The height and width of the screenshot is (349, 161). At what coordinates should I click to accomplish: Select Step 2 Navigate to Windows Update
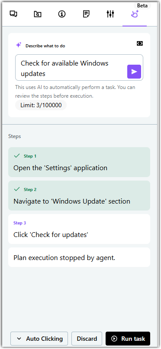(x=79, y=196)
